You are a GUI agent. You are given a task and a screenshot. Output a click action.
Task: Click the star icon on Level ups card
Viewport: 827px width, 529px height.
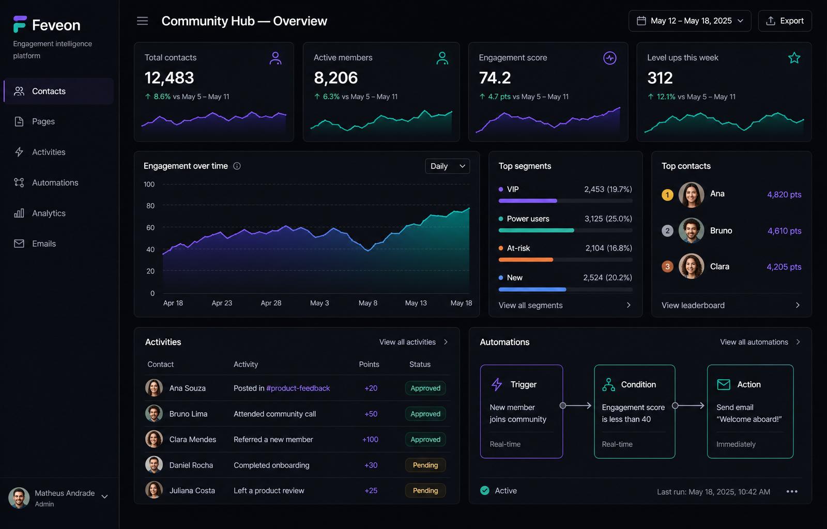click(794, 58)
